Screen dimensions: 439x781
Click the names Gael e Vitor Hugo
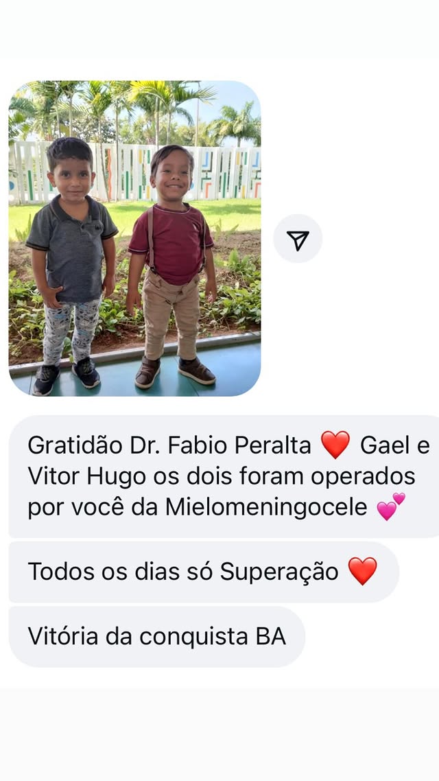(228, 461)
